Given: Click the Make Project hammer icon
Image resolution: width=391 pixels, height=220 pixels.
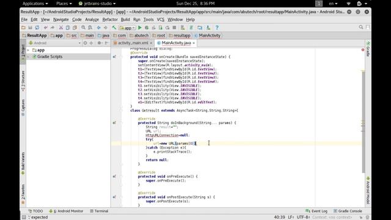Looking at the screenshot, I should 114,28.
